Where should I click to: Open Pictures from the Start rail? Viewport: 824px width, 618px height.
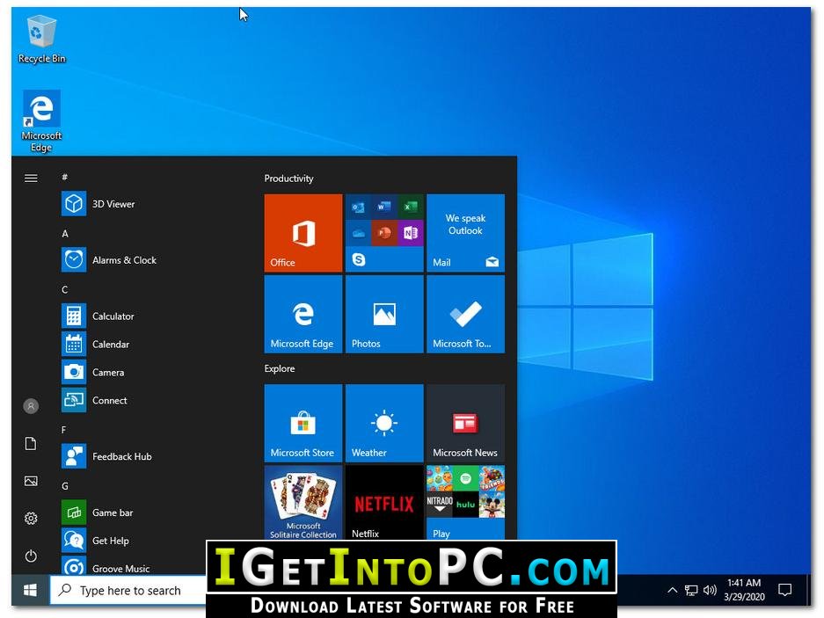coord(31,481)
